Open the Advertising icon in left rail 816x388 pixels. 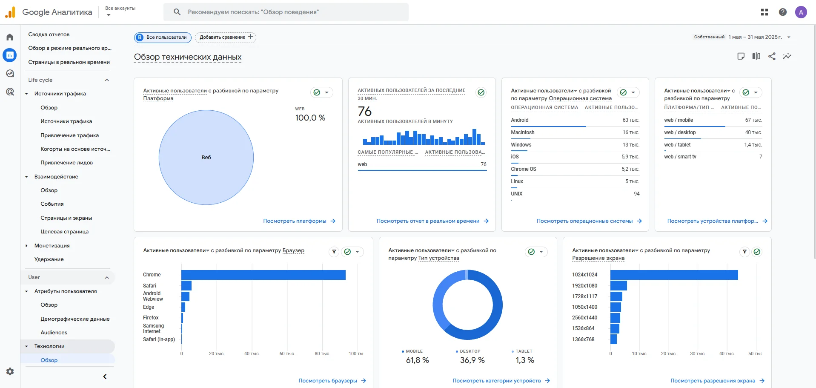pyautogui.click(x=10, y=92)
